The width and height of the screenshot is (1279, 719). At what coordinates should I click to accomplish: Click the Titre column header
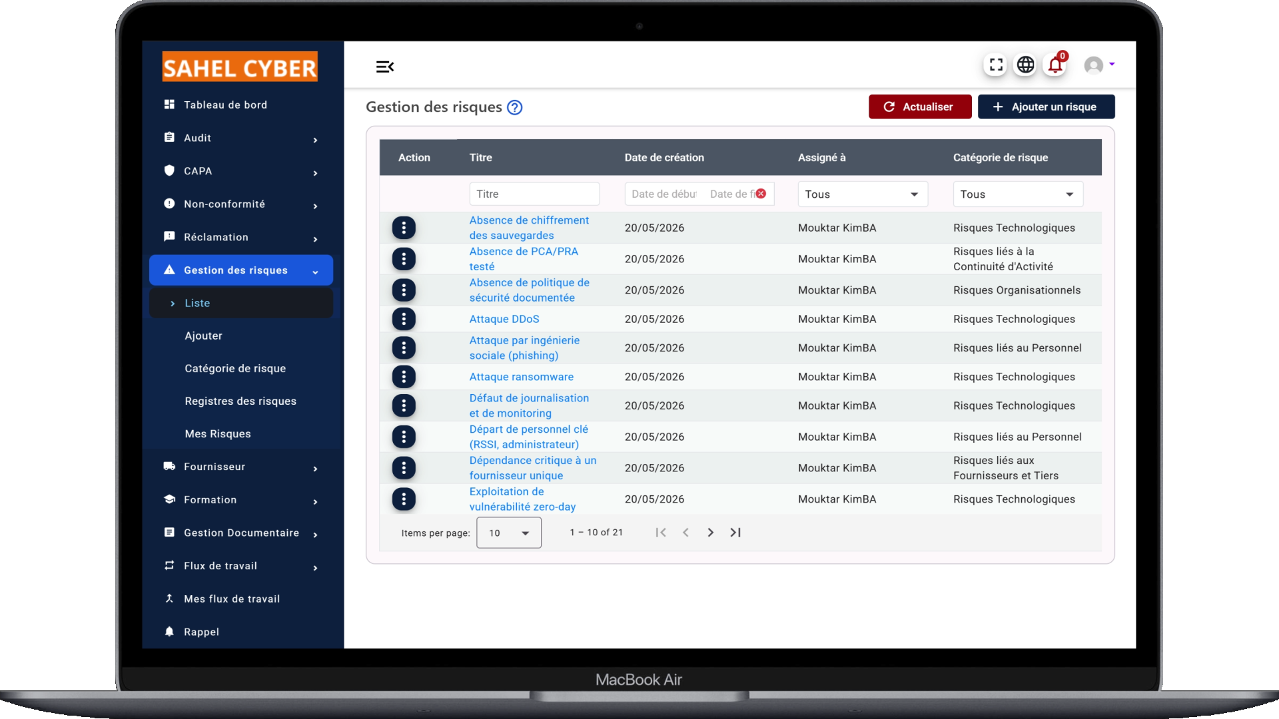coord(481,158)
